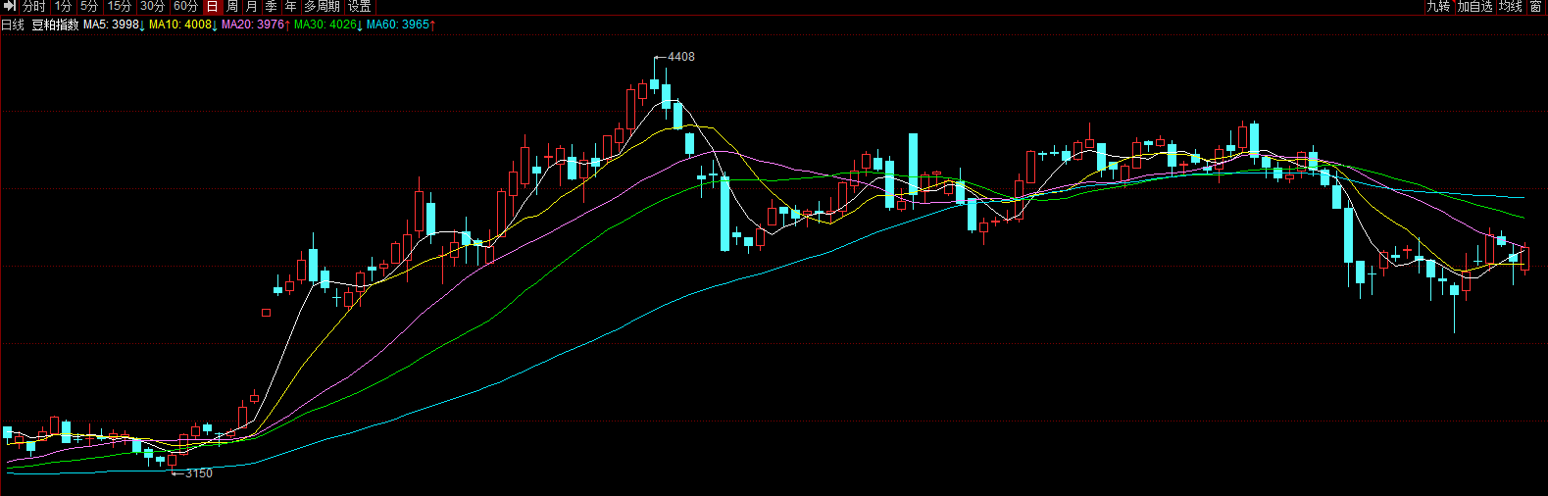Toggle 均线 moving averages display
Image resolution: width=1548 pixels, height=496 pixels.
click(x=1511, y=6)
